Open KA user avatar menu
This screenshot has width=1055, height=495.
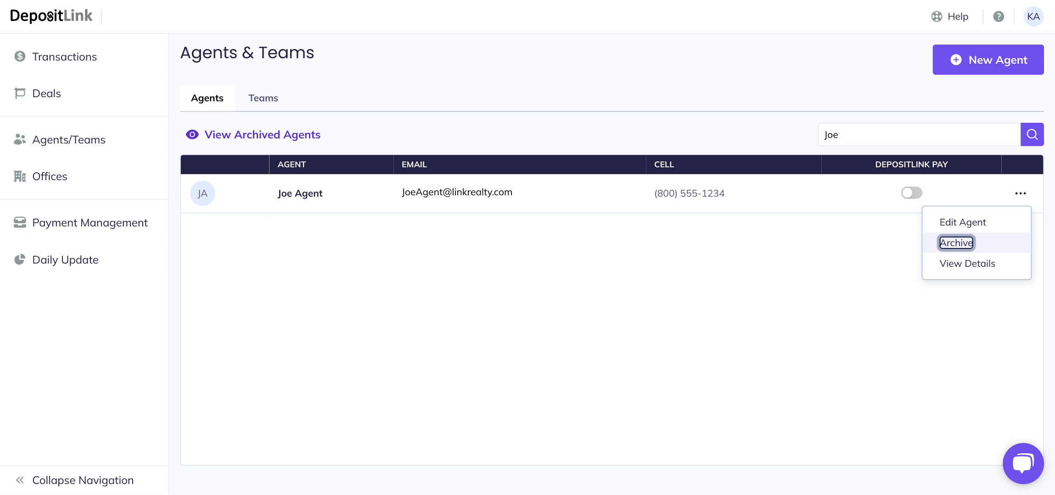[1033, 16]
